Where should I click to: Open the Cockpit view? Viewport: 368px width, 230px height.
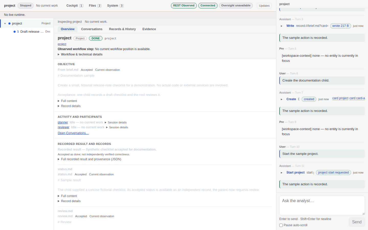pyautogui.click(x=75, y=6)
